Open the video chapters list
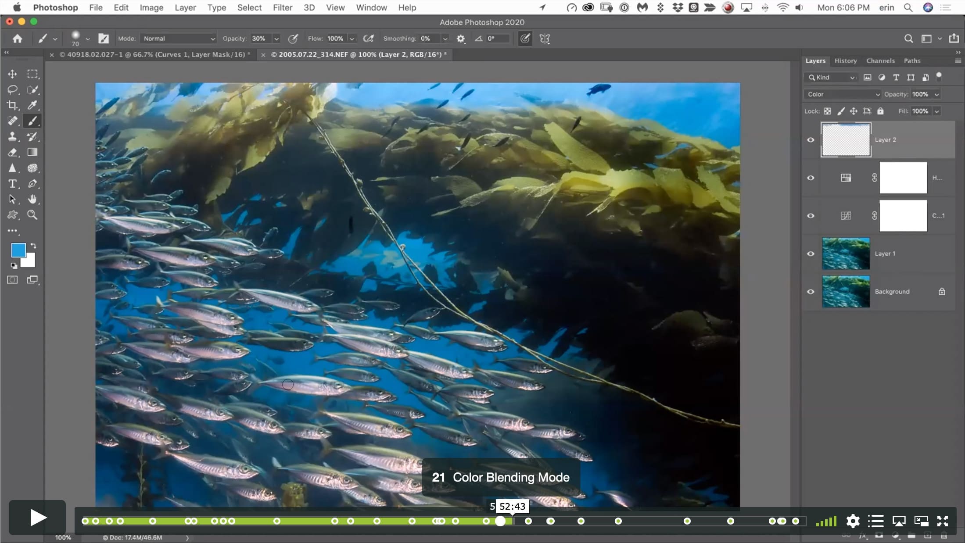Viewport: 965px width, 543px height. click(875, 521)
